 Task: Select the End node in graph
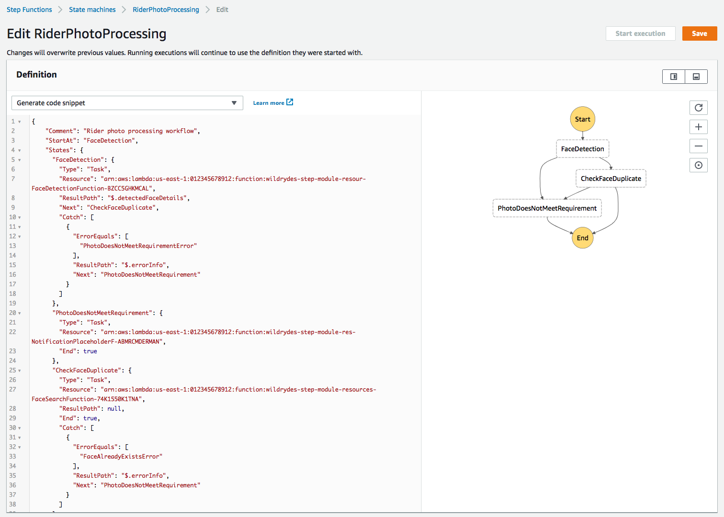pyautogui.click(x=583, y=238)
